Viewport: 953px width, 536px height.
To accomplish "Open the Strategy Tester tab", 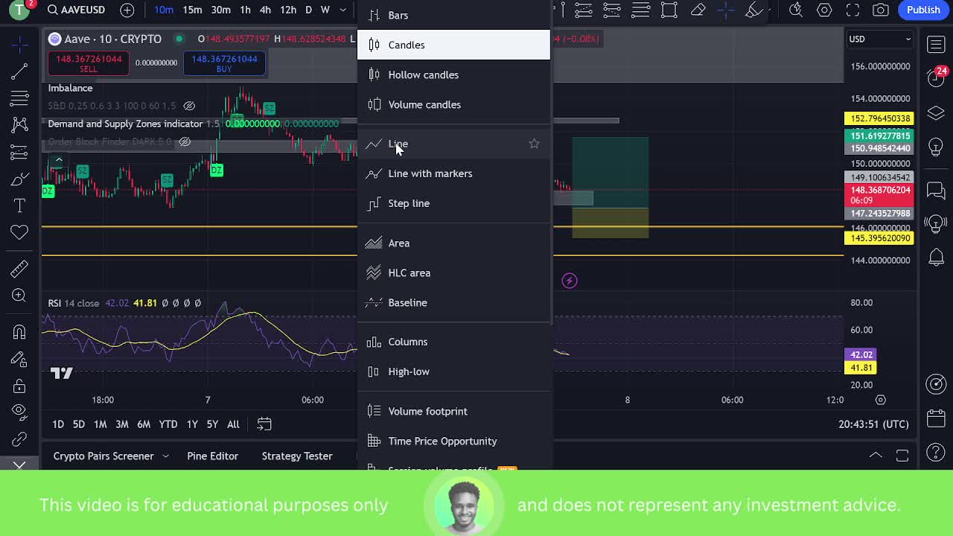I will pos(297,456).
